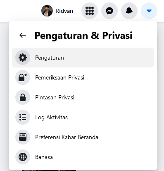Screen dimensions: 164x171
Task: Click the Pengaturan & Privasi heading
Action: pyautogui.click(x=83, y=36)
